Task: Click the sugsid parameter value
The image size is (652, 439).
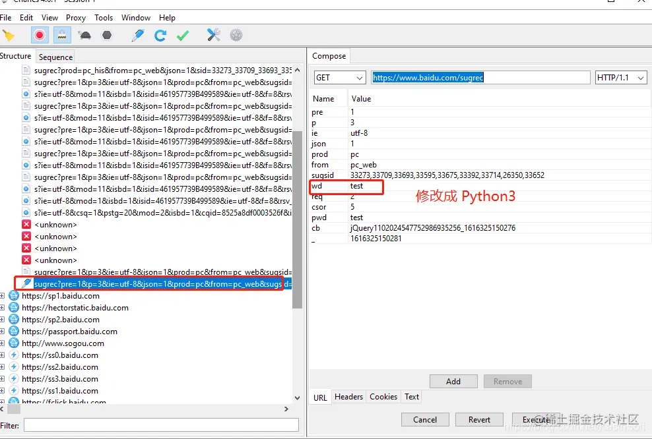Action: 447,175
